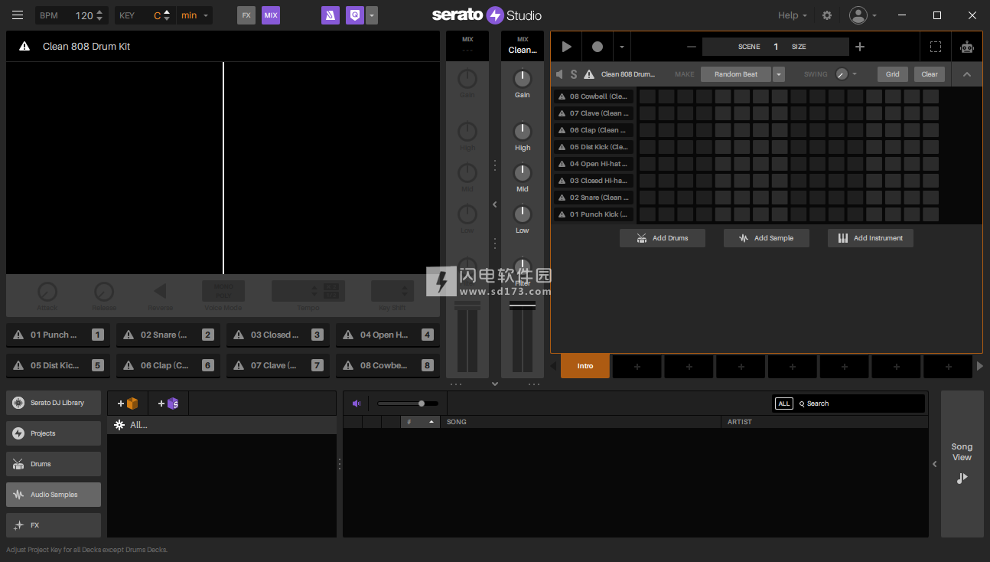Collapse the Song View side arrow
The height and width of the screenshot is (562, 990).
coord(934,464)
